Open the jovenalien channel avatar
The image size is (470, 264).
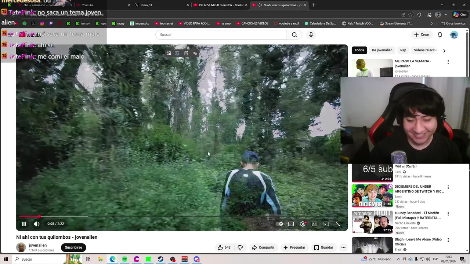pos(21,247)
